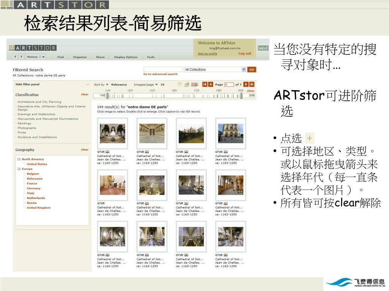Select Belgium in Geography tree
The width and height of the screenshot is (389, 291).
(x=33, y=174)
